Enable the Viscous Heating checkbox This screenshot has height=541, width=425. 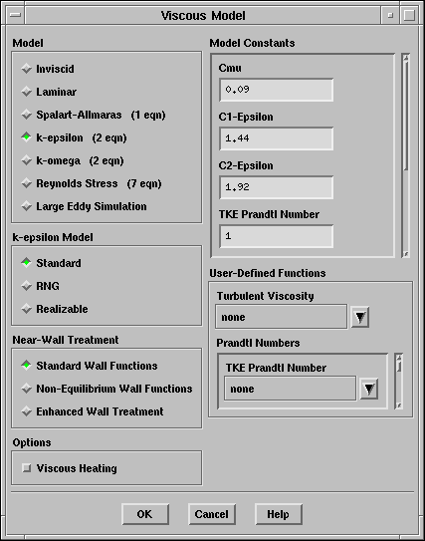[x=70, y=468]
